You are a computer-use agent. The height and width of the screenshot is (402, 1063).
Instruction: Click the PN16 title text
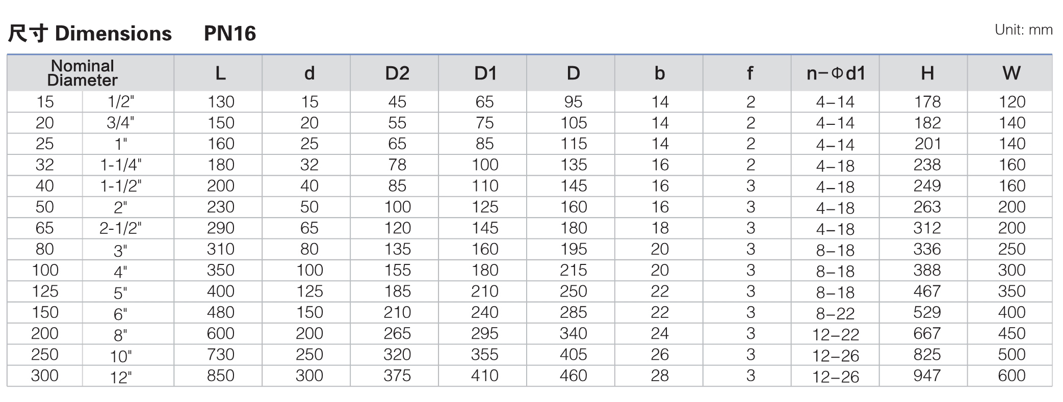coord(230,34)
